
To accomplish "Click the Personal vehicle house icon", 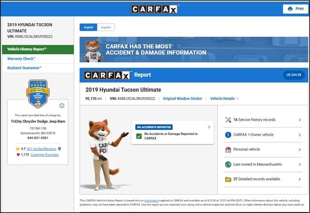I will pos(228,149).
